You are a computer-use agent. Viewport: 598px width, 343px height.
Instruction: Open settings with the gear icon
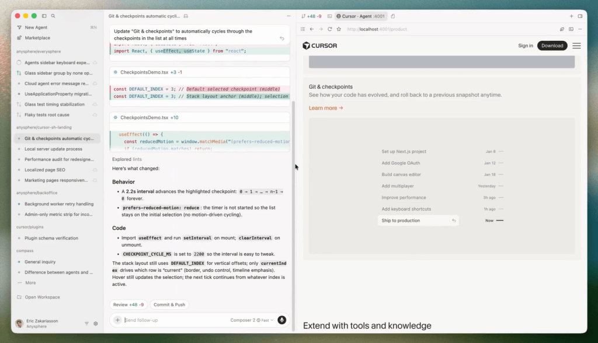click(x=96, y=323)
